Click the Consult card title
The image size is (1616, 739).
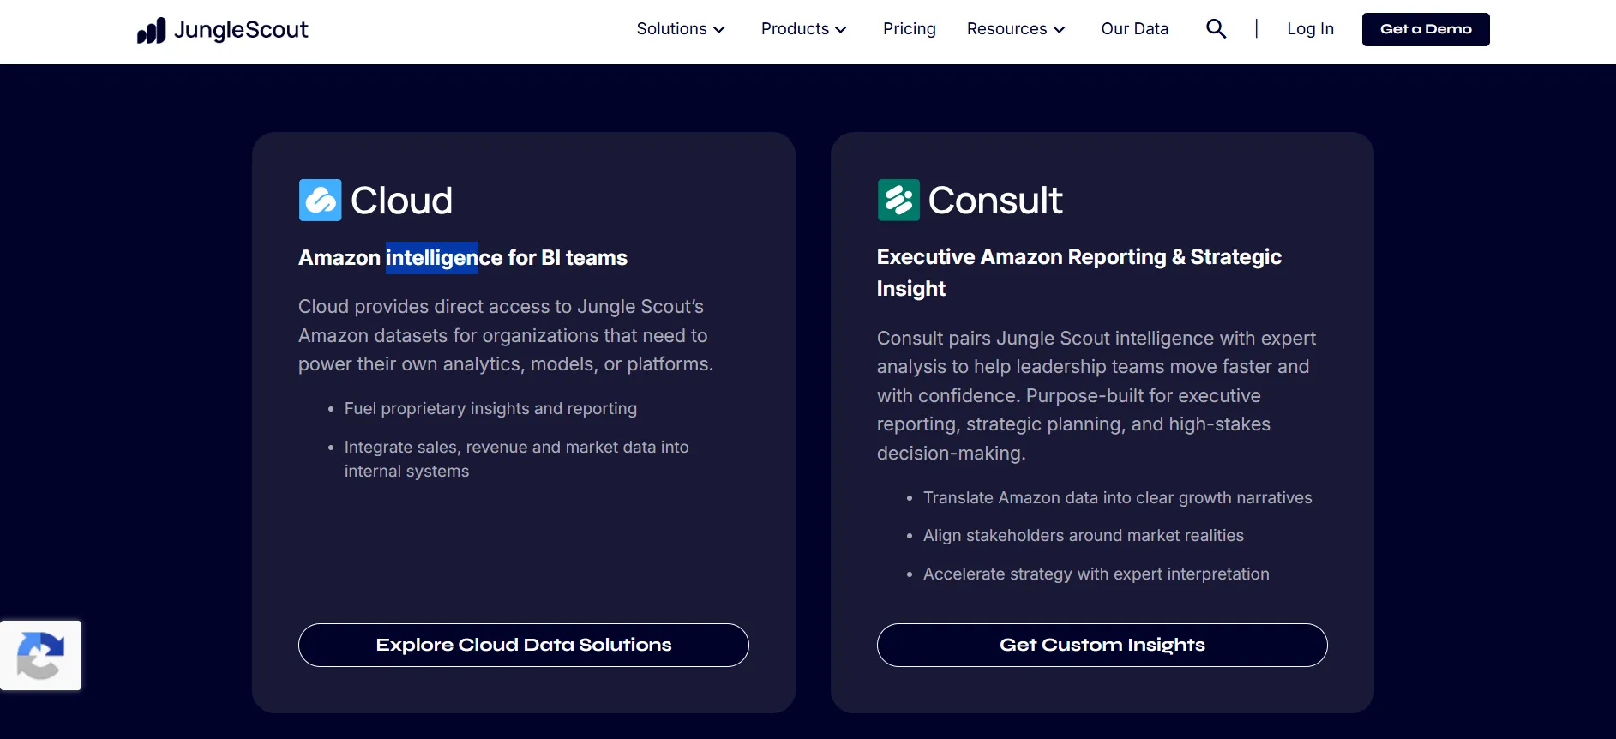coord(995,201)
